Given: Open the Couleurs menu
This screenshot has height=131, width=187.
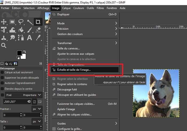Looking at the screenshot, I should [79, 8].
